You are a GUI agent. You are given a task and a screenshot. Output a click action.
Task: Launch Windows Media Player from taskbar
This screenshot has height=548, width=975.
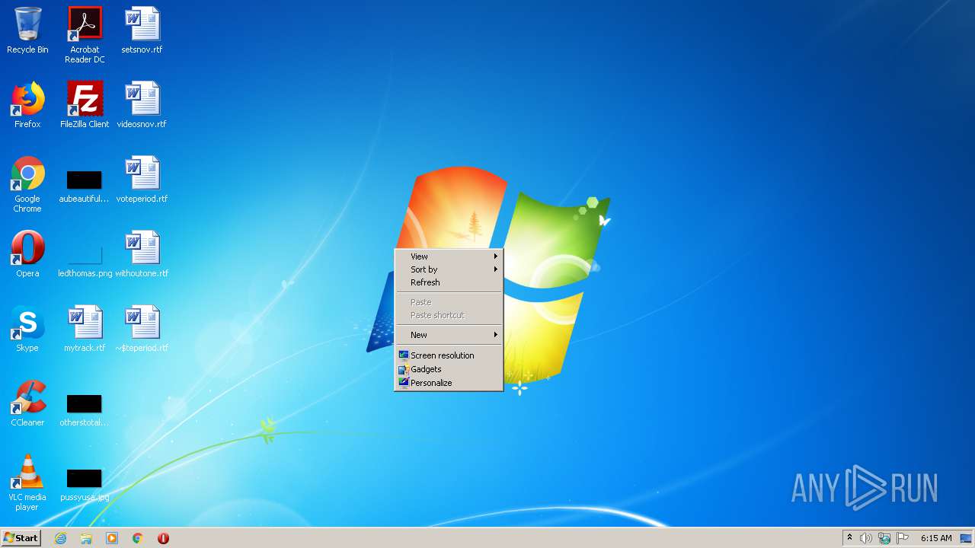point(112,538)
